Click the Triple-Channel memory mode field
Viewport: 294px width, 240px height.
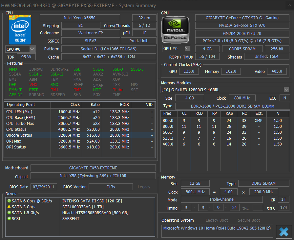(x=221, y=199)
